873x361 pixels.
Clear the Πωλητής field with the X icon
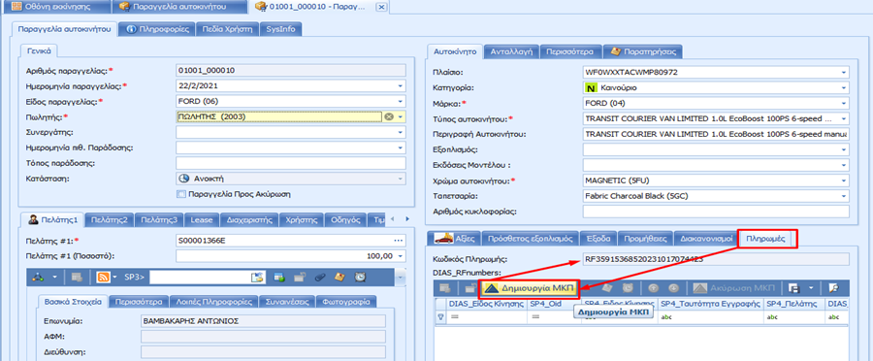[389, 116]
